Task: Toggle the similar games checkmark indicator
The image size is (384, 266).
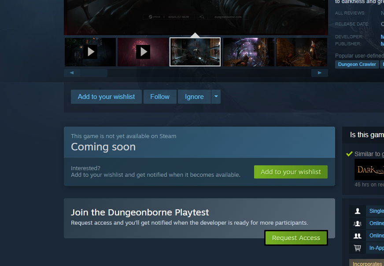Action: tap(349, 153)
